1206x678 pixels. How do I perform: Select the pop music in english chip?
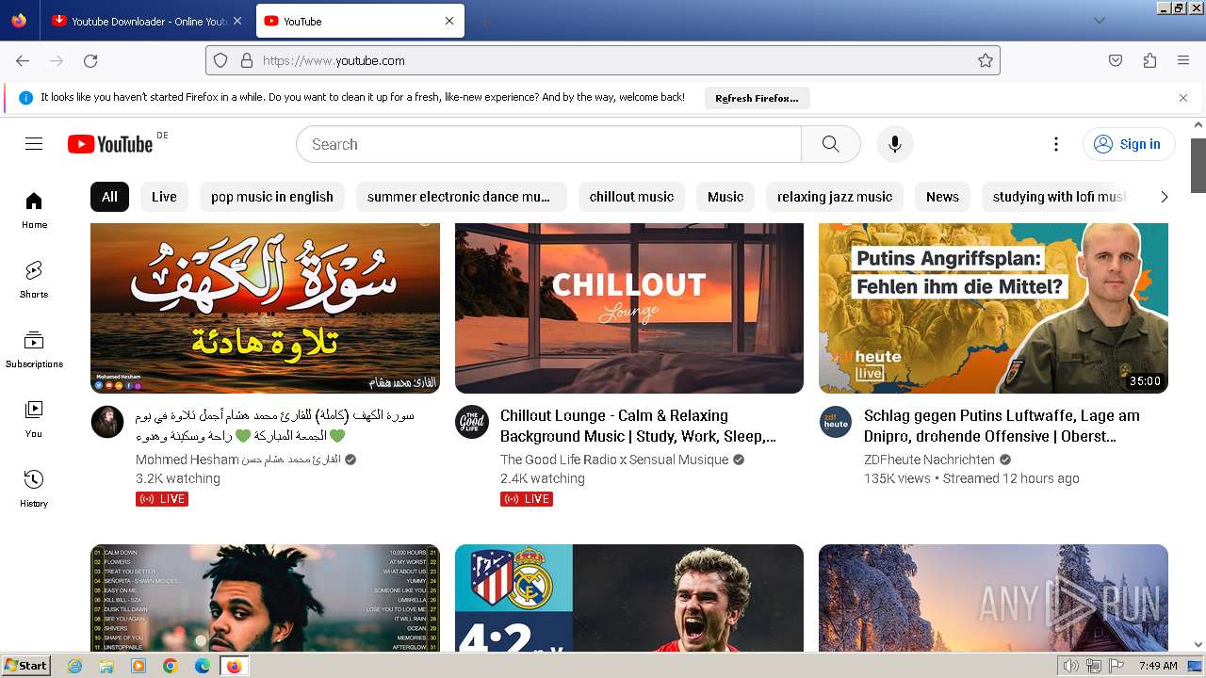pos(272,197)
